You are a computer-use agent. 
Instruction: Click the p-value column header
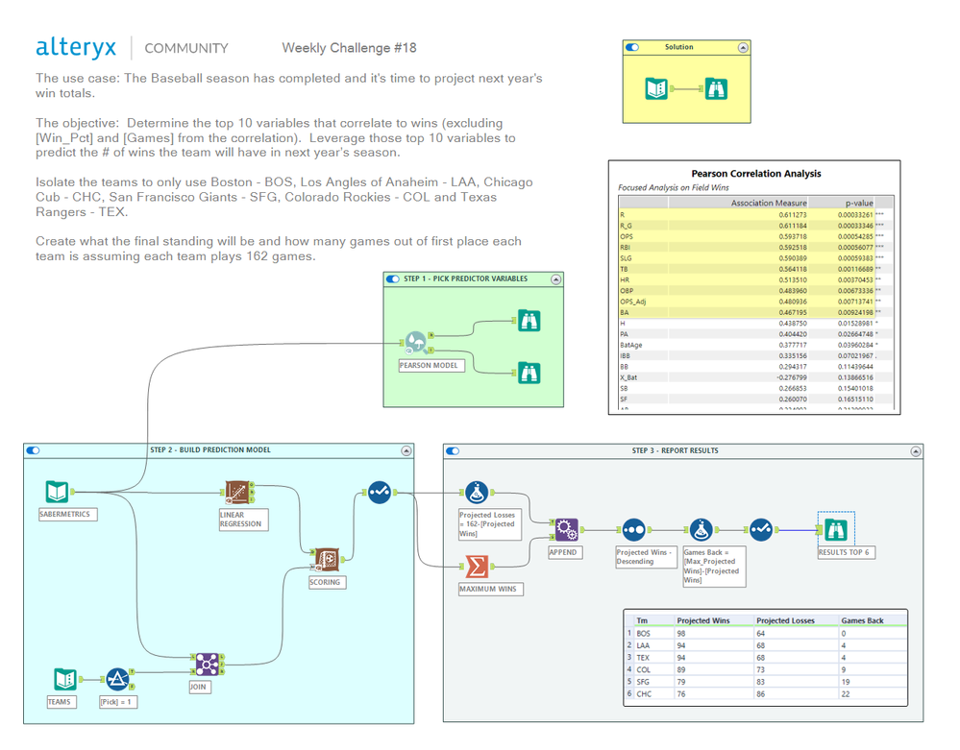tap(859, 203)
